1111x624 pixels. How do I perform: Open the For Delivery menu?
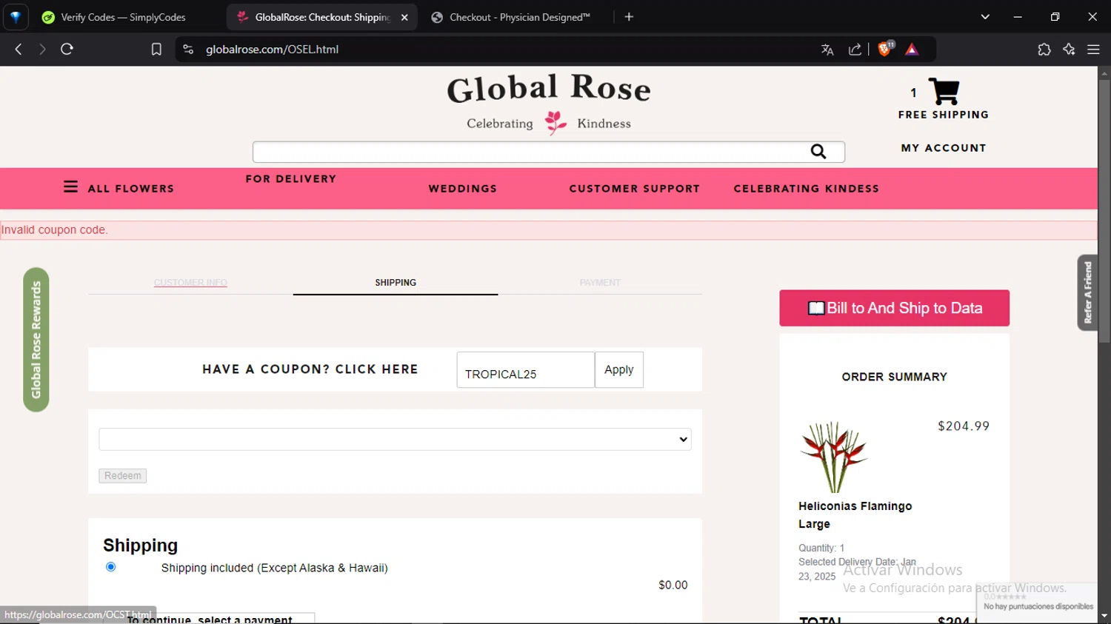[x=291, y=179]
